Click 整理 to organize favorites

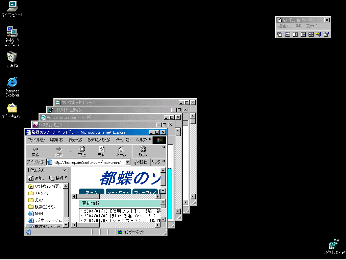56,178
